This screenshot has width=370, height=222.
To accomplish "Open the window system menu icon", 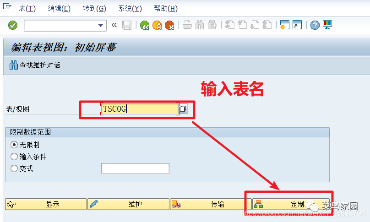I will (7, 6).
